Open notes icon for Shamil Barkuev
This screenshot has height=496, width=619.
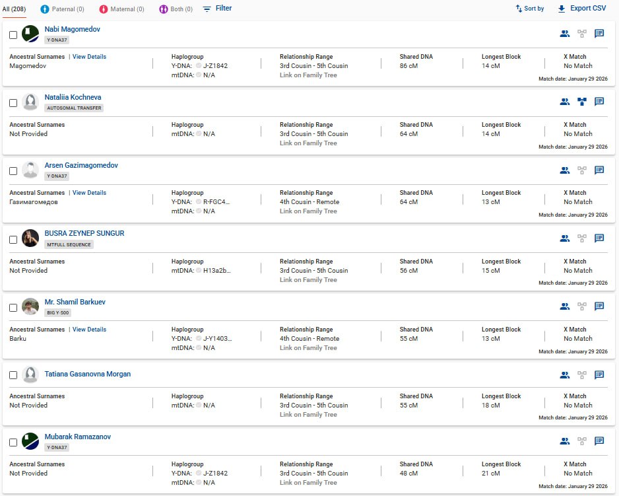599,306
